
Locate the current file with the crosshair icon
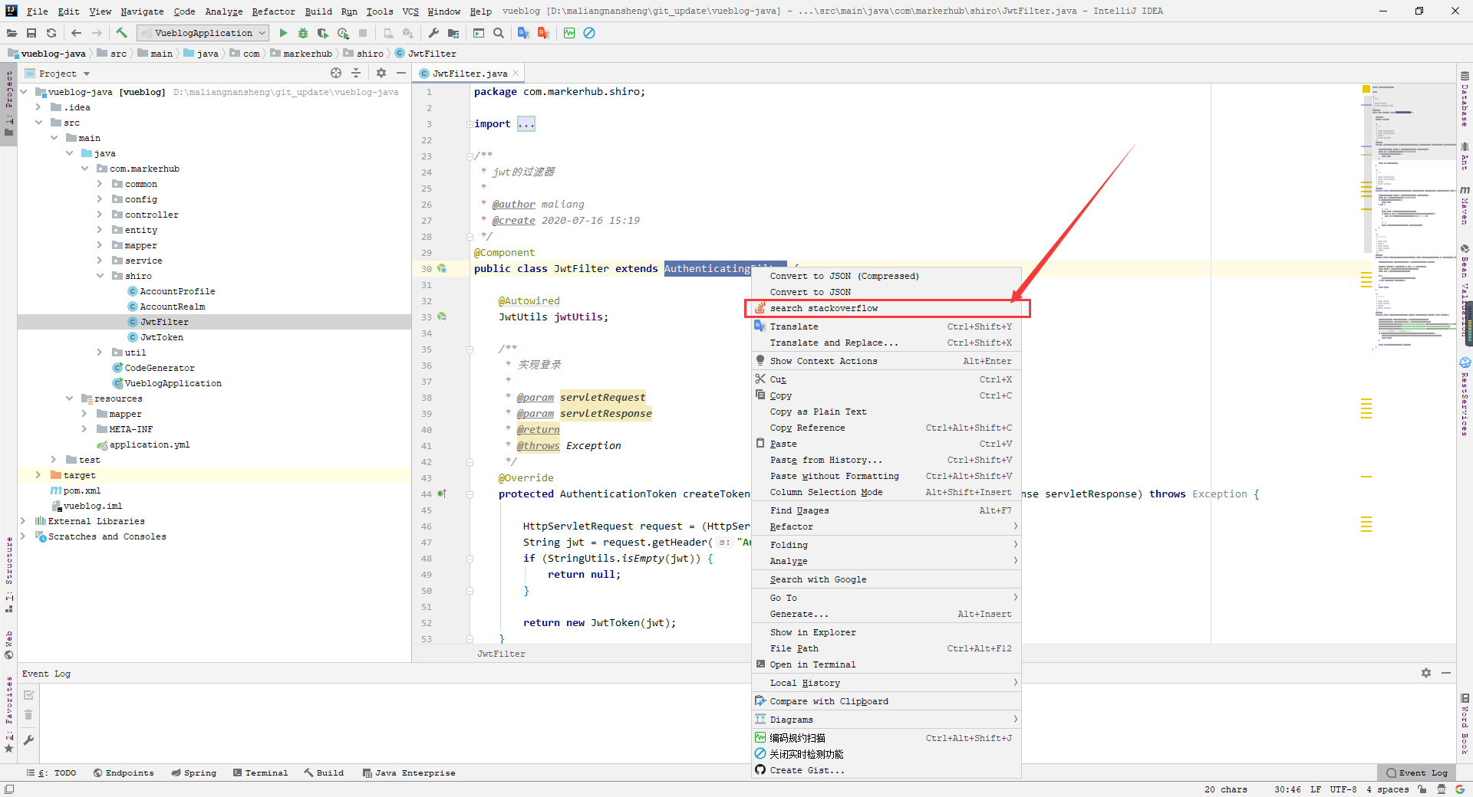(x=336, y=73)
